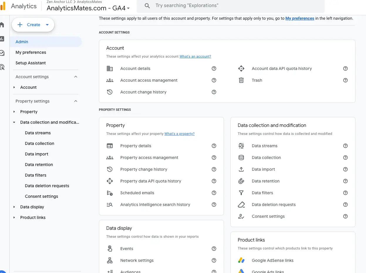
Task: Open My preferences from the sidebar
Action: coord(31,52)
